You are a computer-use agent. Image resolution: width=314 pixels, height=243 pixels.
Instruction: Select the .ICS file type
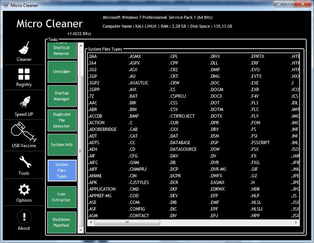tap(294, 96)
